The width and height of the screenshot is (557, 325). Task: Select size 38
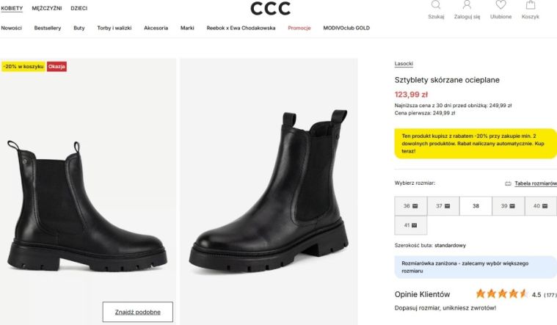(x=476, y=206)
